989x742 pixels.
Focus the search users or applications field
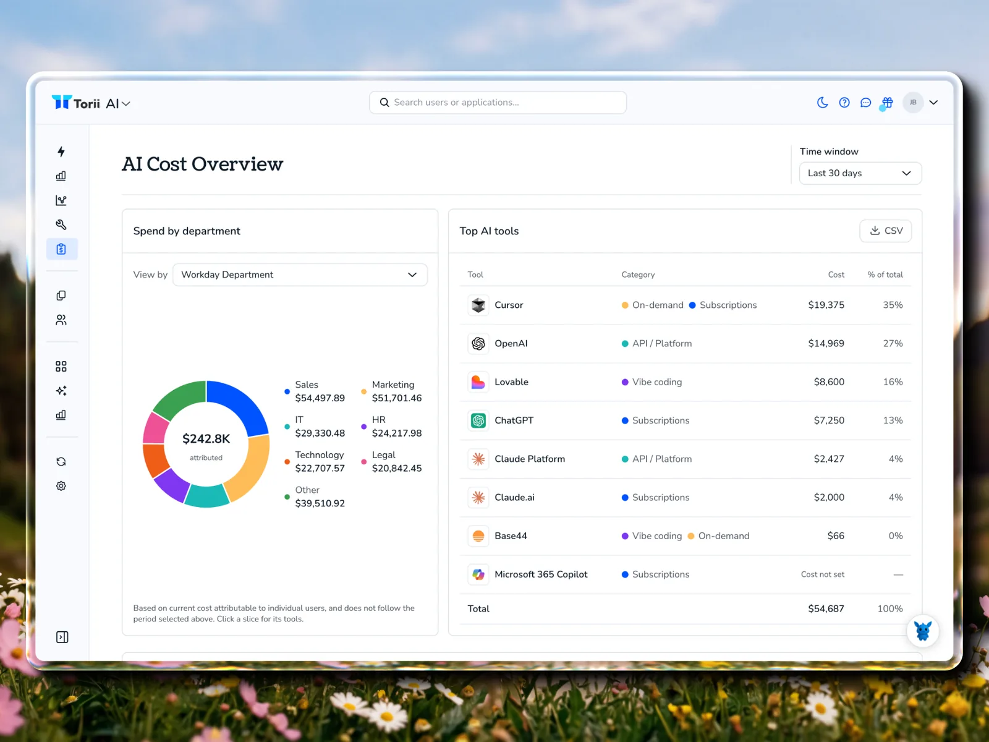click(x=498, y=103)
